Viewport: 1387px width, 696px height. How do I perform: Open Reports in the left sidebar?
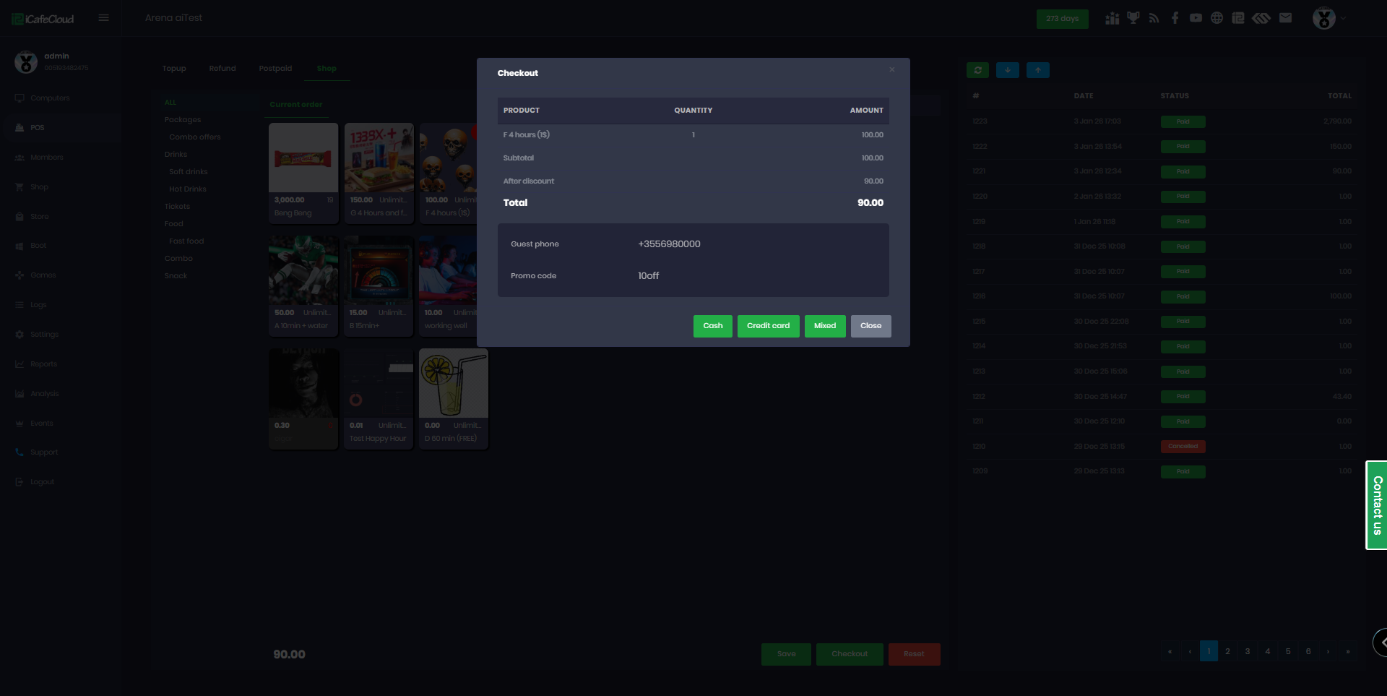coord(43,364)
